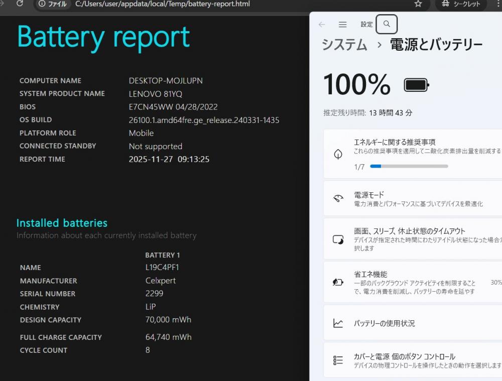The width and height of the screenshot is (502, 381).
Task: Select the OS build value
Action: pos(204,120)
